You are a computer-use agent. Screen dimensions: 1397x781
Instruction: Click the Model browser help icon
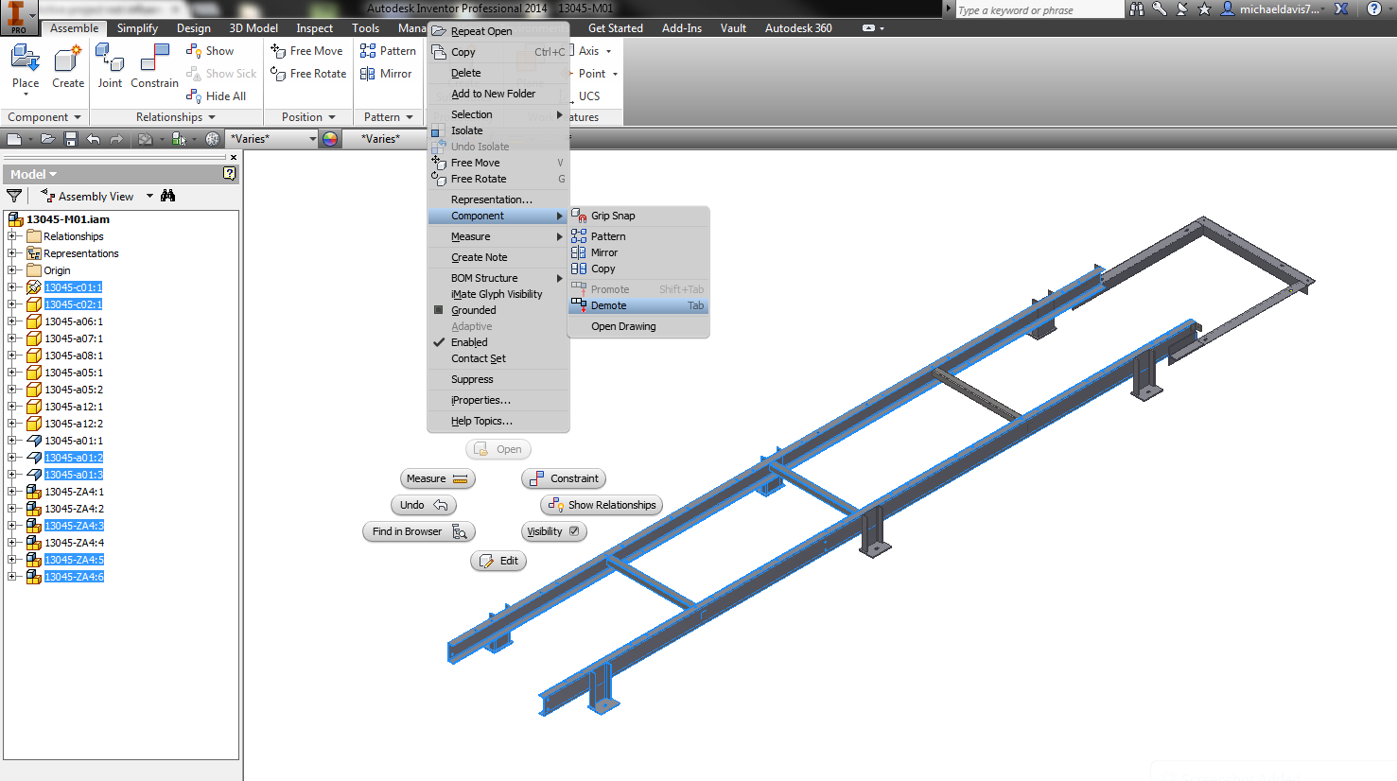pos(229,173)
